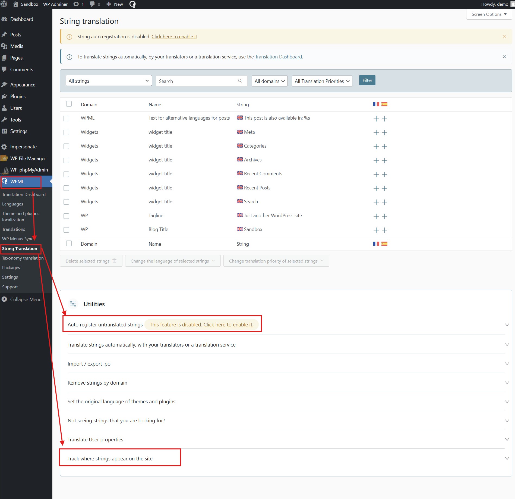Click Delete selected strings button
Viewport: 515px width, 499px height.
click(x=91, y=261)
